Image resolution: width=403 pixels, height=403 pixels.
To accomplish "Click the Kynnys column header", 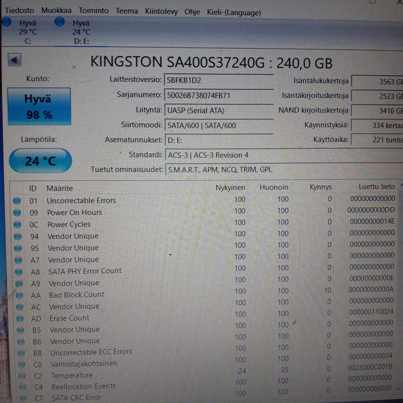I will [320, 187].
